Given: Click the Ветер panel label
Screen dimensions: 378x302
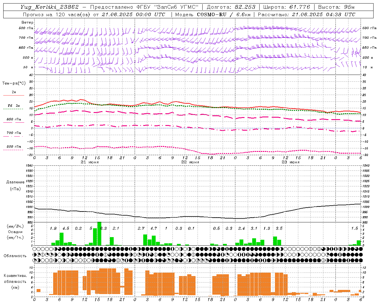Looking at the screenshot, I should (x=27, y=22).
